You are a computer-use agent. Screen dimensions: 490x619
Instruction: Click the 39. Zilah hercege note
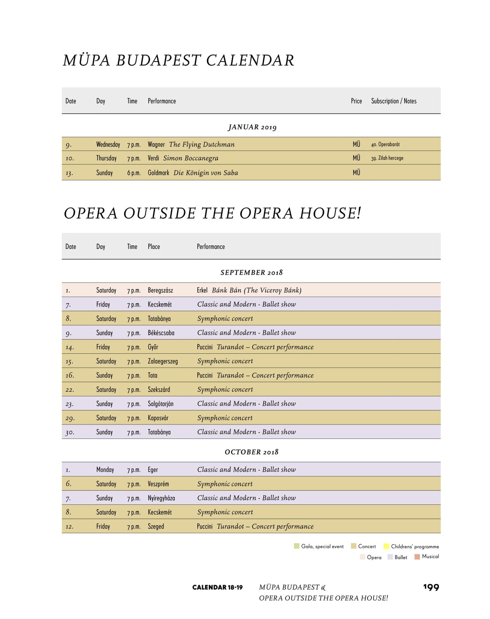point(387,158)
